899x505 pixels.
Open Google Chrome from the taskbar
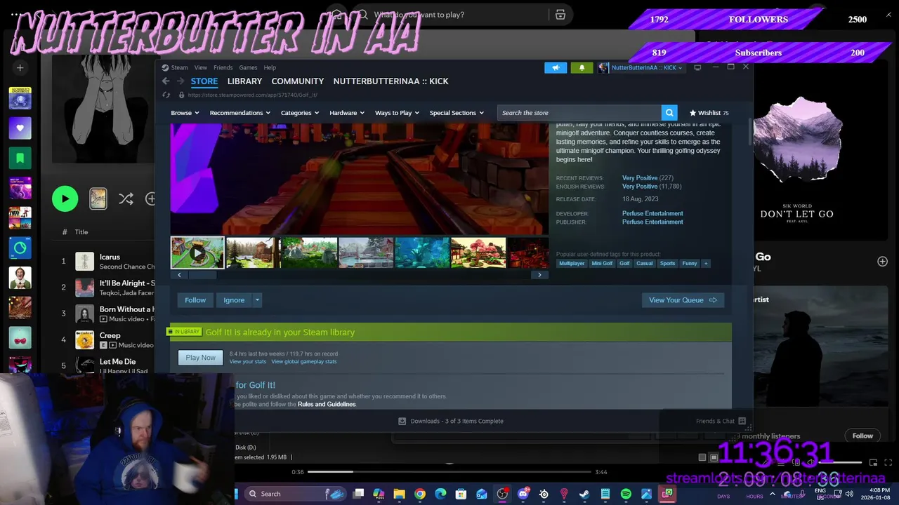pyautogui.click(x=420, y=494)
